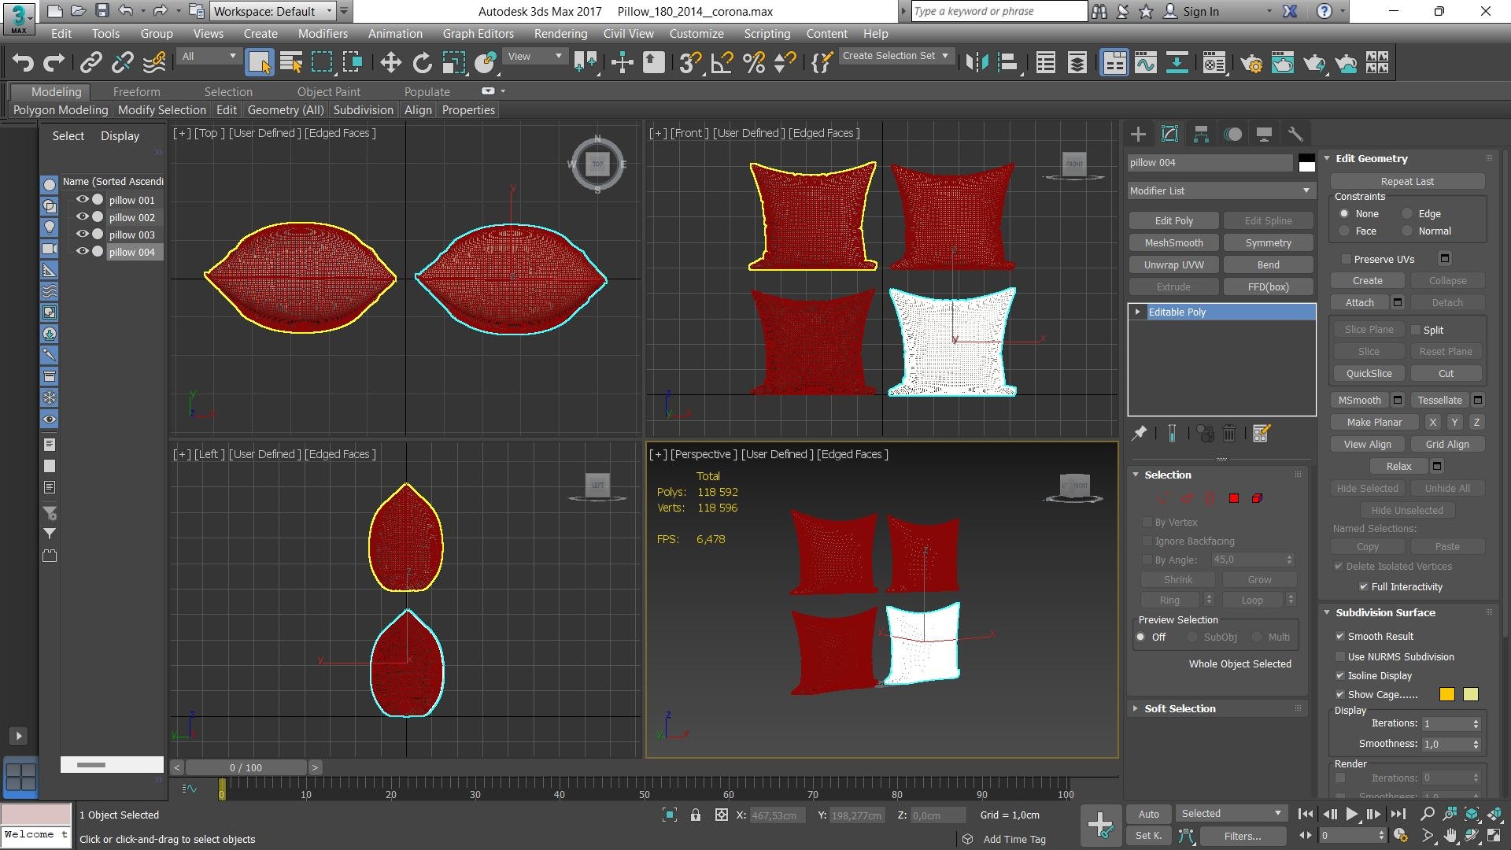Switch to the Freeform ribbon tab
1511x850 pixels.
136,91
